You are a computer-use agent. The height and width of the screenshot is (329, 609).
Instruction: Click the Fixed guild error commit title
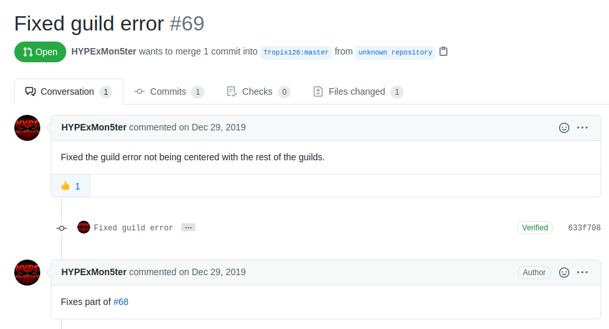(x=134, y=228)
